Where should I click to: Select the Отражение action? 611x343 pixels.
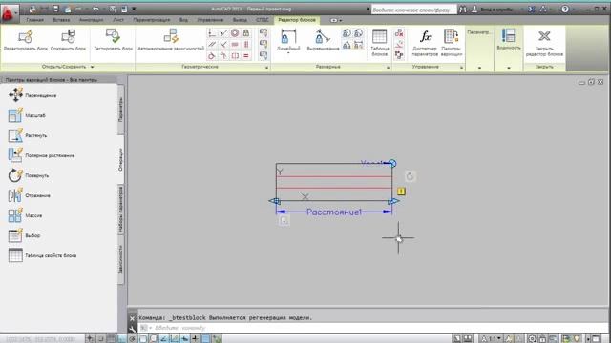(30, 195)
